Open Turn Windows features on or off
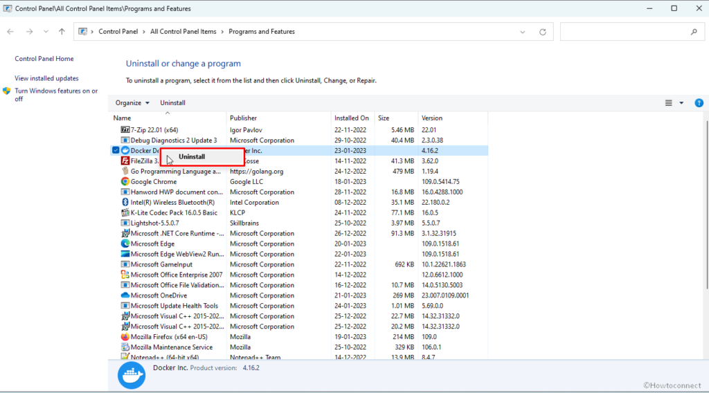This screenshot has height=393, width=709. (x=56, y=95)
